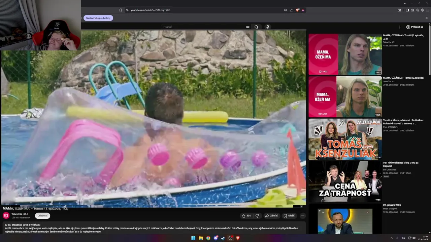Open Brave Rewards triangle icon
Viewport: 431px width, 242px height.
pyautogui.click(x=303, y=10)
